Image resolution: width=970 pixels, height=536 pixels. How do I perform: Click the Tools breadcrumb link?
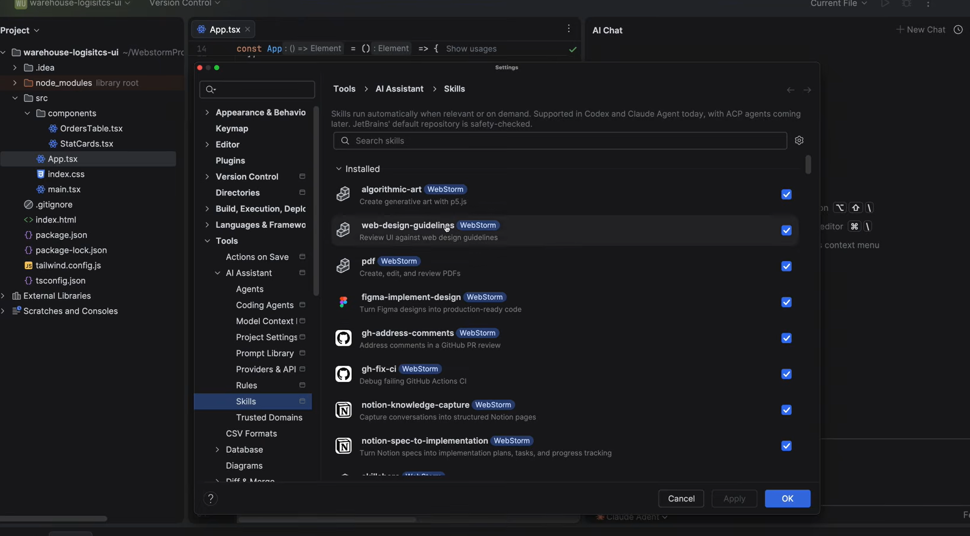pos(344,89)
